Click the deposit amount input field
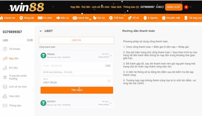The width and height of the screenshot is (202, 116). click(73, 66)
